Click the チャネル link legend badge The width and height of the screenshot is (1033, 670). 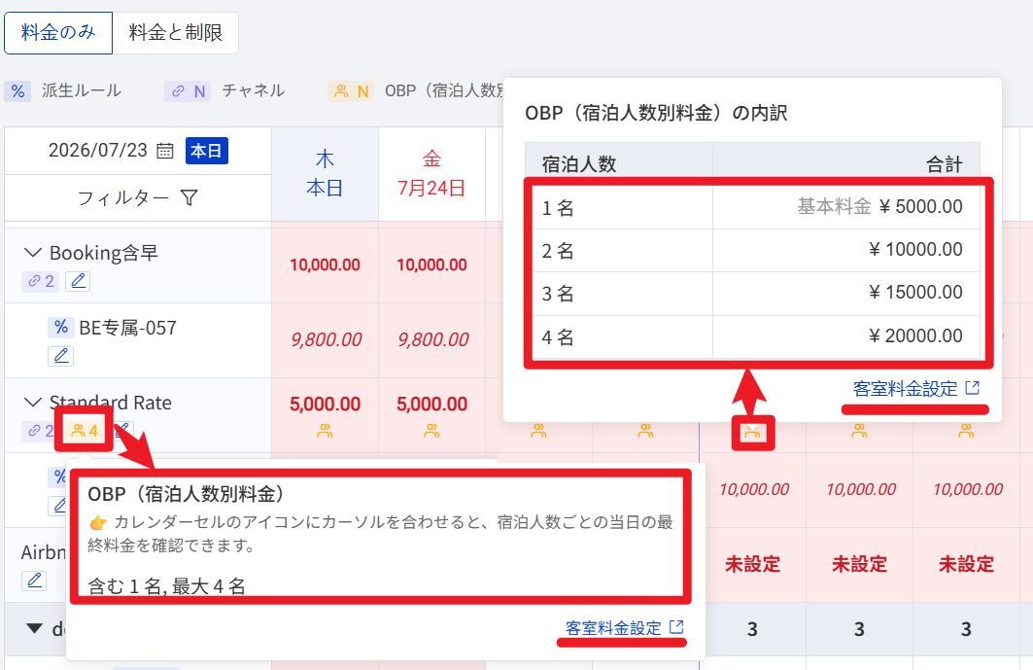coord(188,91)
